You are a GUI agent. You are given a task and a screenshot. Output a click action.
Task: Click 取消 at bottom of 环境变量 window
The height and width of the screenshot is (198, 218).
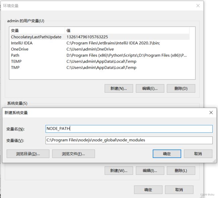tap(179, 190)
